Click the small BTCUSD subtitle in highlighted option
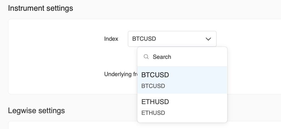 tap(153, 86)
